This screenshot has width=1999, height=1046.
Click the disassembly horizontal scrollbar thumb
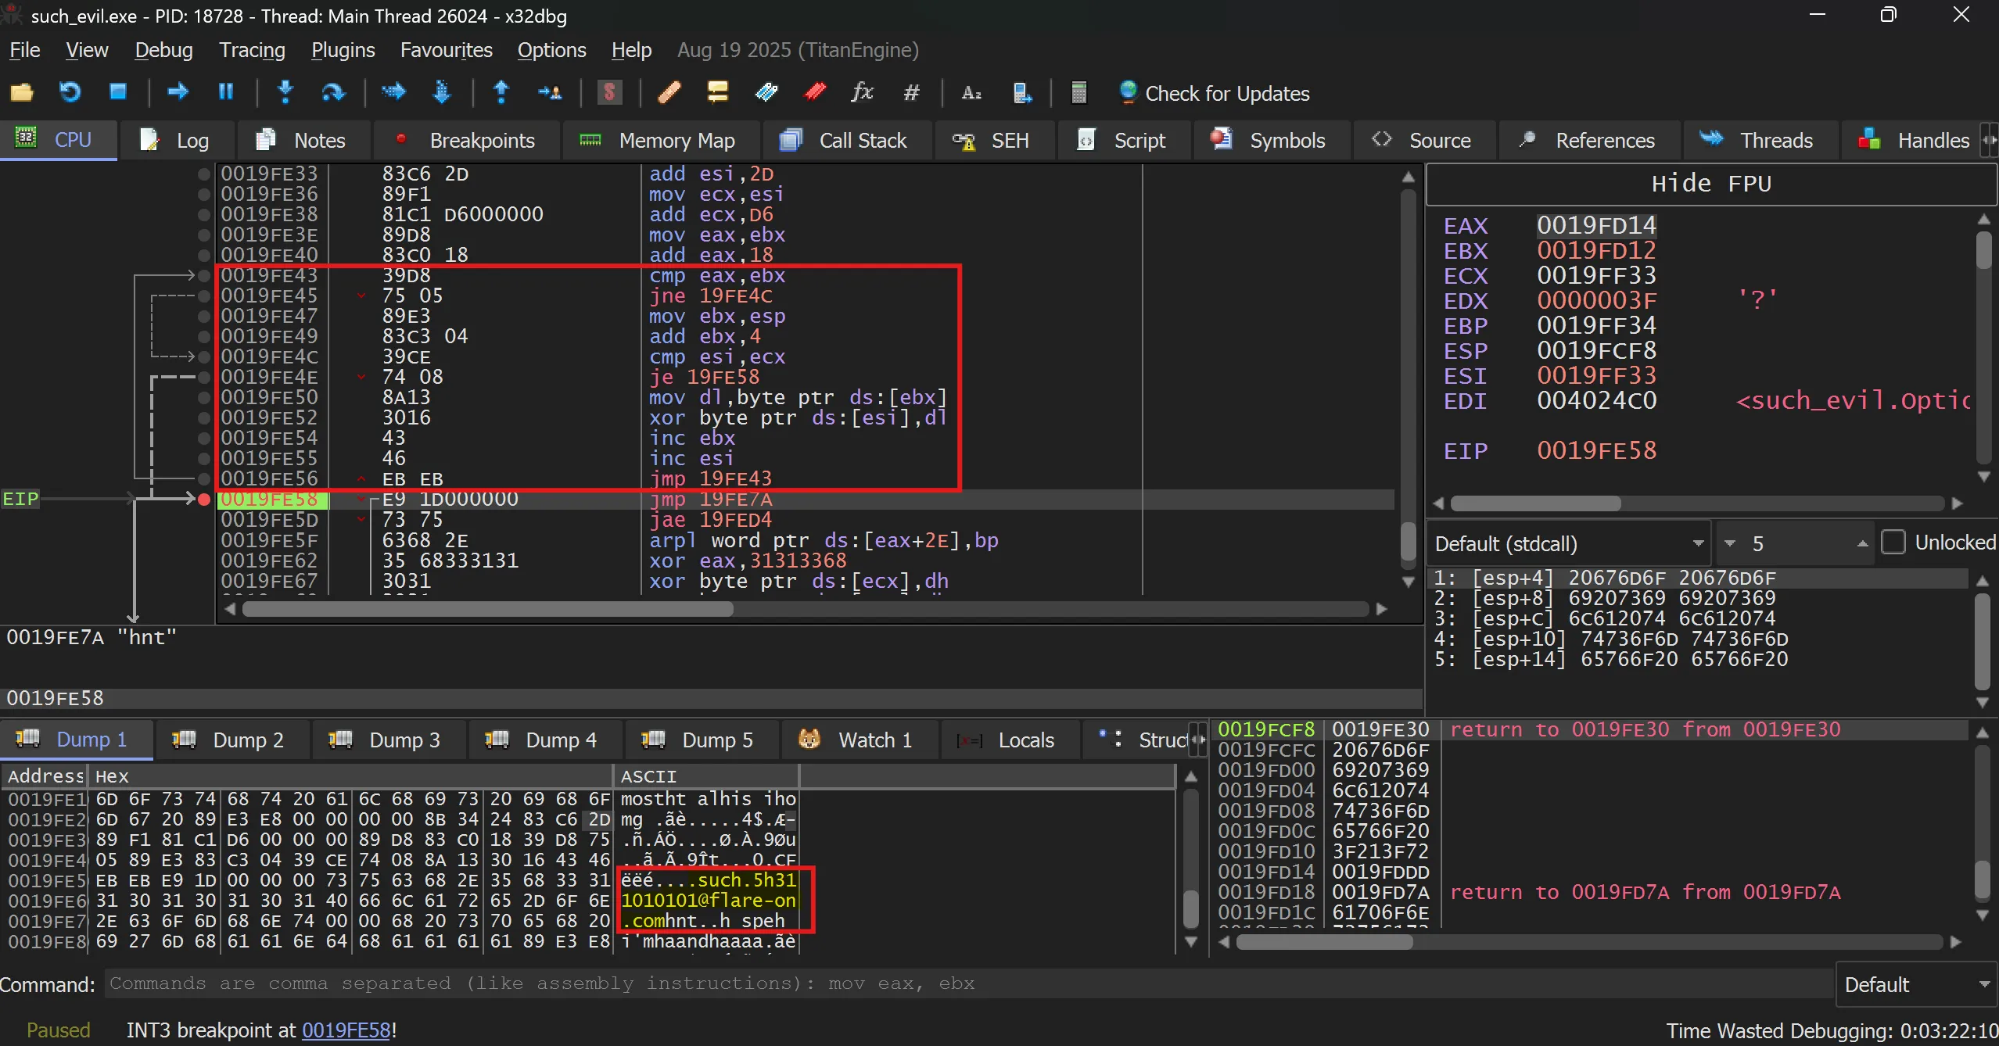[486, 609]
